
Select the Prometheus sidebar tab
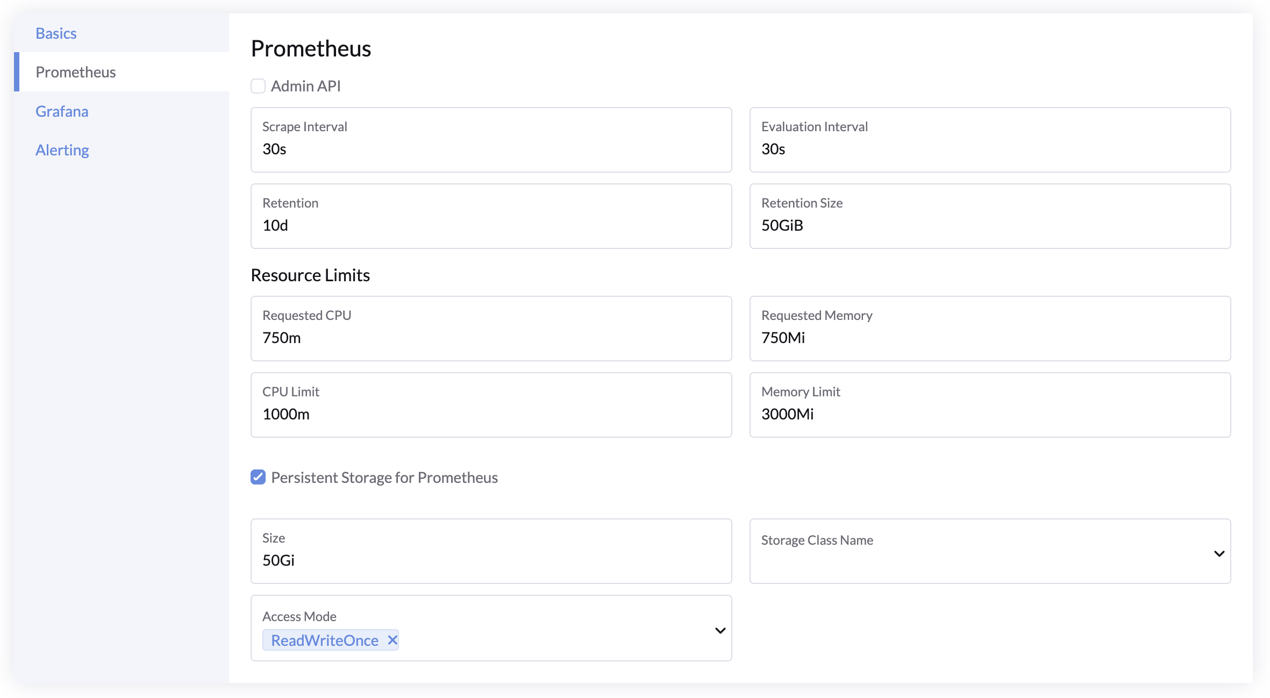[122, 72]
